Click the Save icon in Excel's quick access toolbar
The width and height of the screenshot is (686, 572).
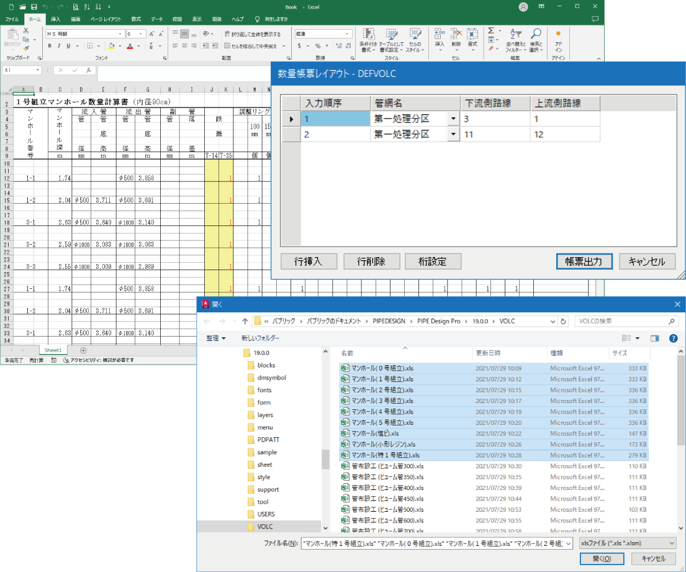pos(34,7)
